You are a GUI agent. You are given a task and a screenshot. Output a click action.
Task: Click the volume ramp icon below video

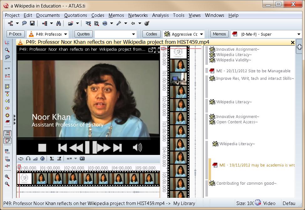[x=35, y=159]
